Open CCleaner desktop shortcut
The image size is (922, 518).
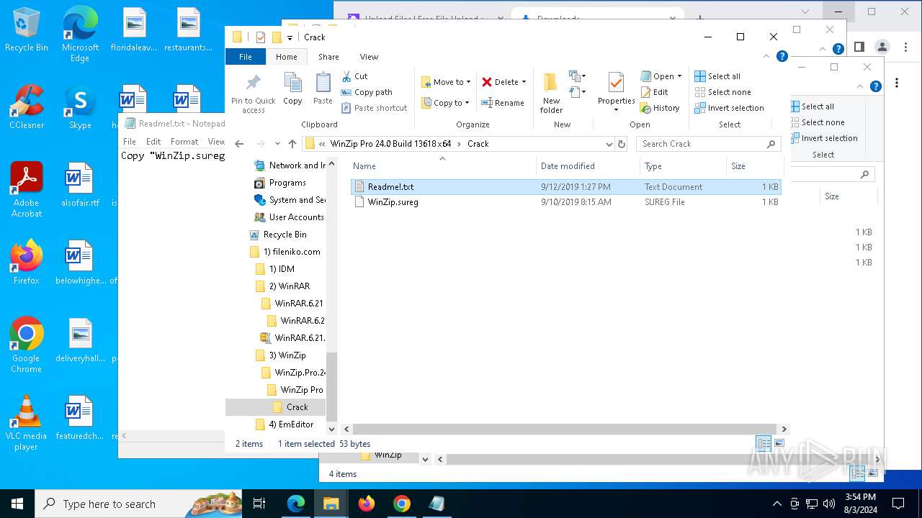(x=27, y=106)
